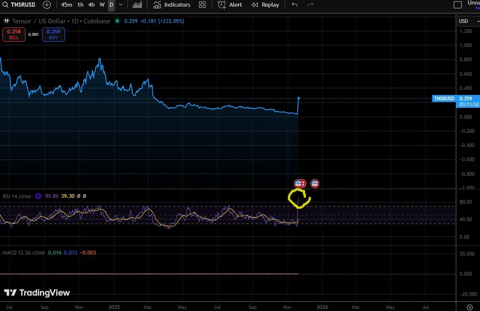Click the rightmost US flag event marker
Image resolution: width=480 pixels, height=311 pixels.
(x=315, y=183)
